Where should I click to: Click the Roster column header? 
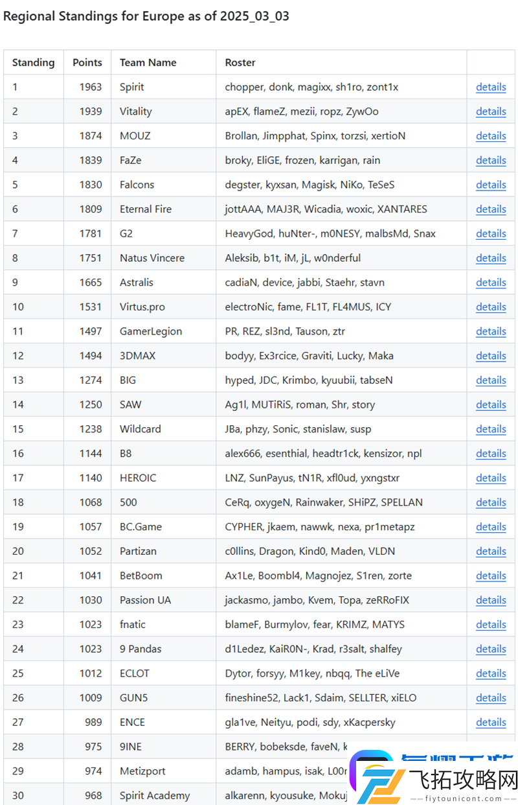tap(342, 62)
